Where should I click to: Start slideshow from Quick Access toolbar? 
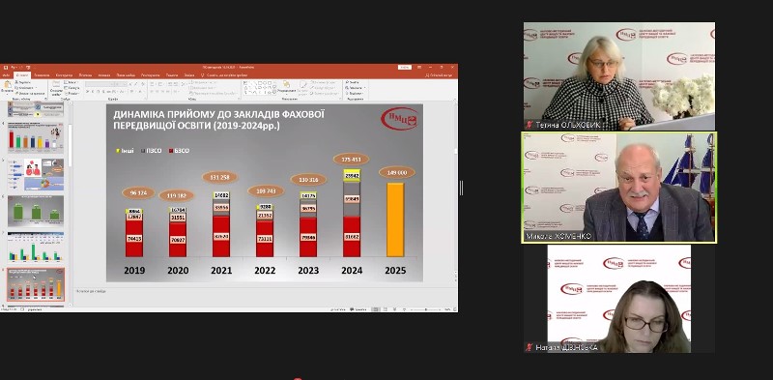pos(28,68)
